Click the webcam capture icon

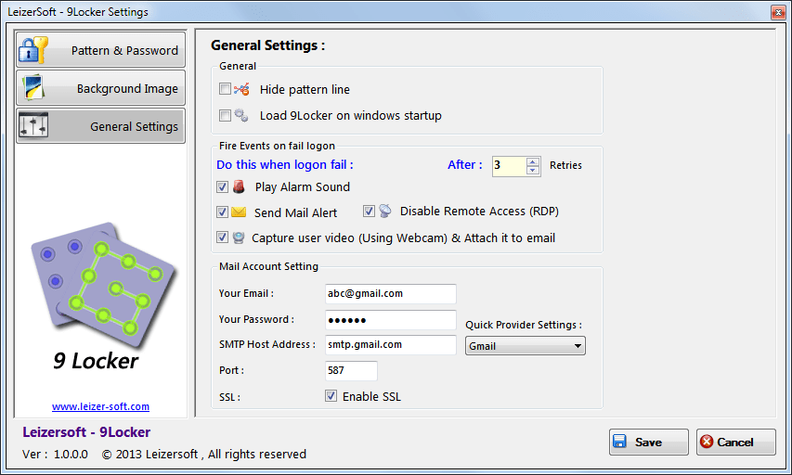239,237
